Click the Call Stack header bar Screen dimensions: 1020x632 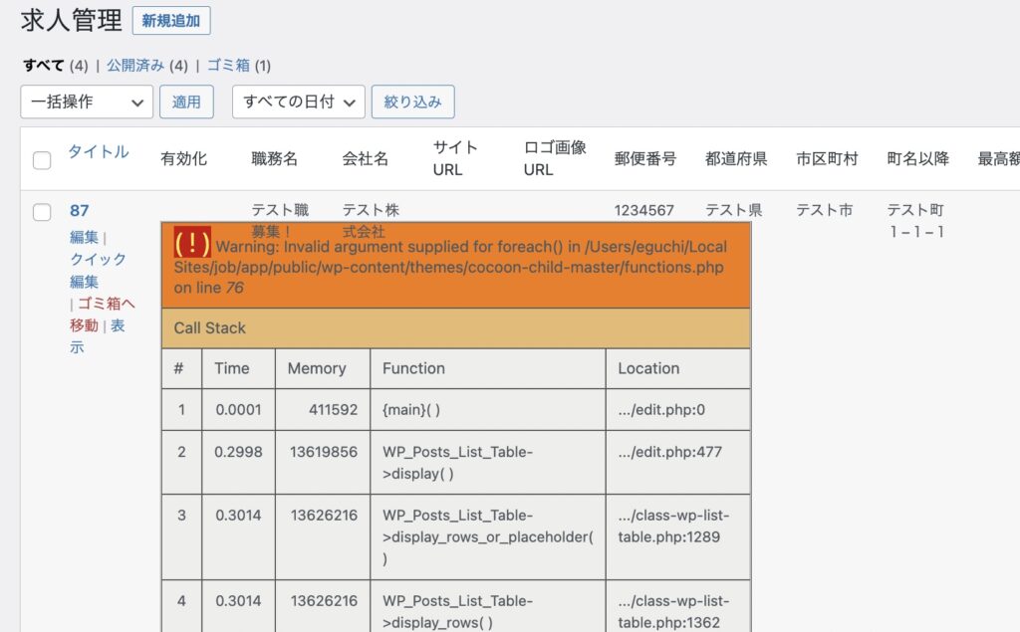(x=455, y=328)
